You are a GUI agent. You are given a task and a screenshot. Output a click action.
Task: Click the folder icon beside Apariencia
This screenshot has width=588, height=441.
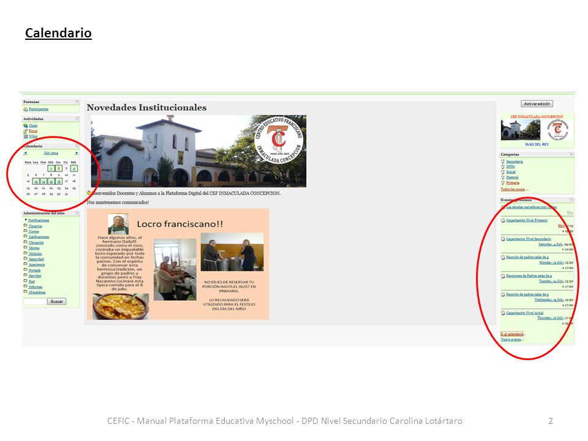pos(26,264)
